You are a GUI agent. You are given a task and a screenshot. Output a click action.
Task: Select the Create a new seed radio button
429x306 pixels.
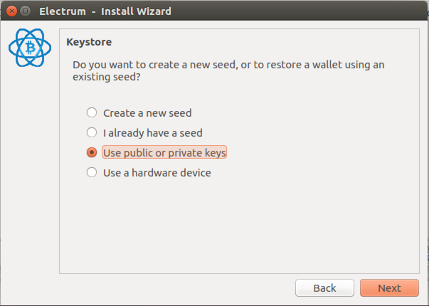click(92, 112)
